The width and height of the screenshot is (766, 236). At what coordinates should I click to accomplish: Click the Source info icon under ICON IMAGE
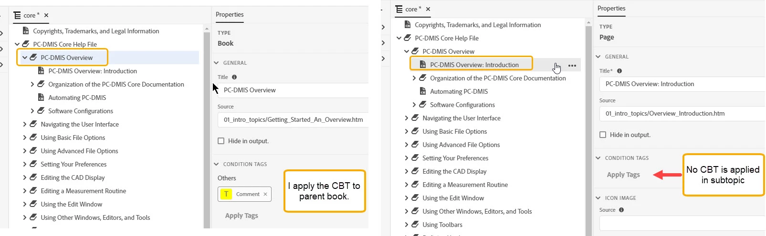pos(621,210)
